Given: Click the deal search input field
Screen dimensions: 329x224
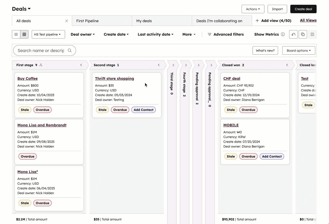Looking at the screenshot, I should tap(42, 50).
